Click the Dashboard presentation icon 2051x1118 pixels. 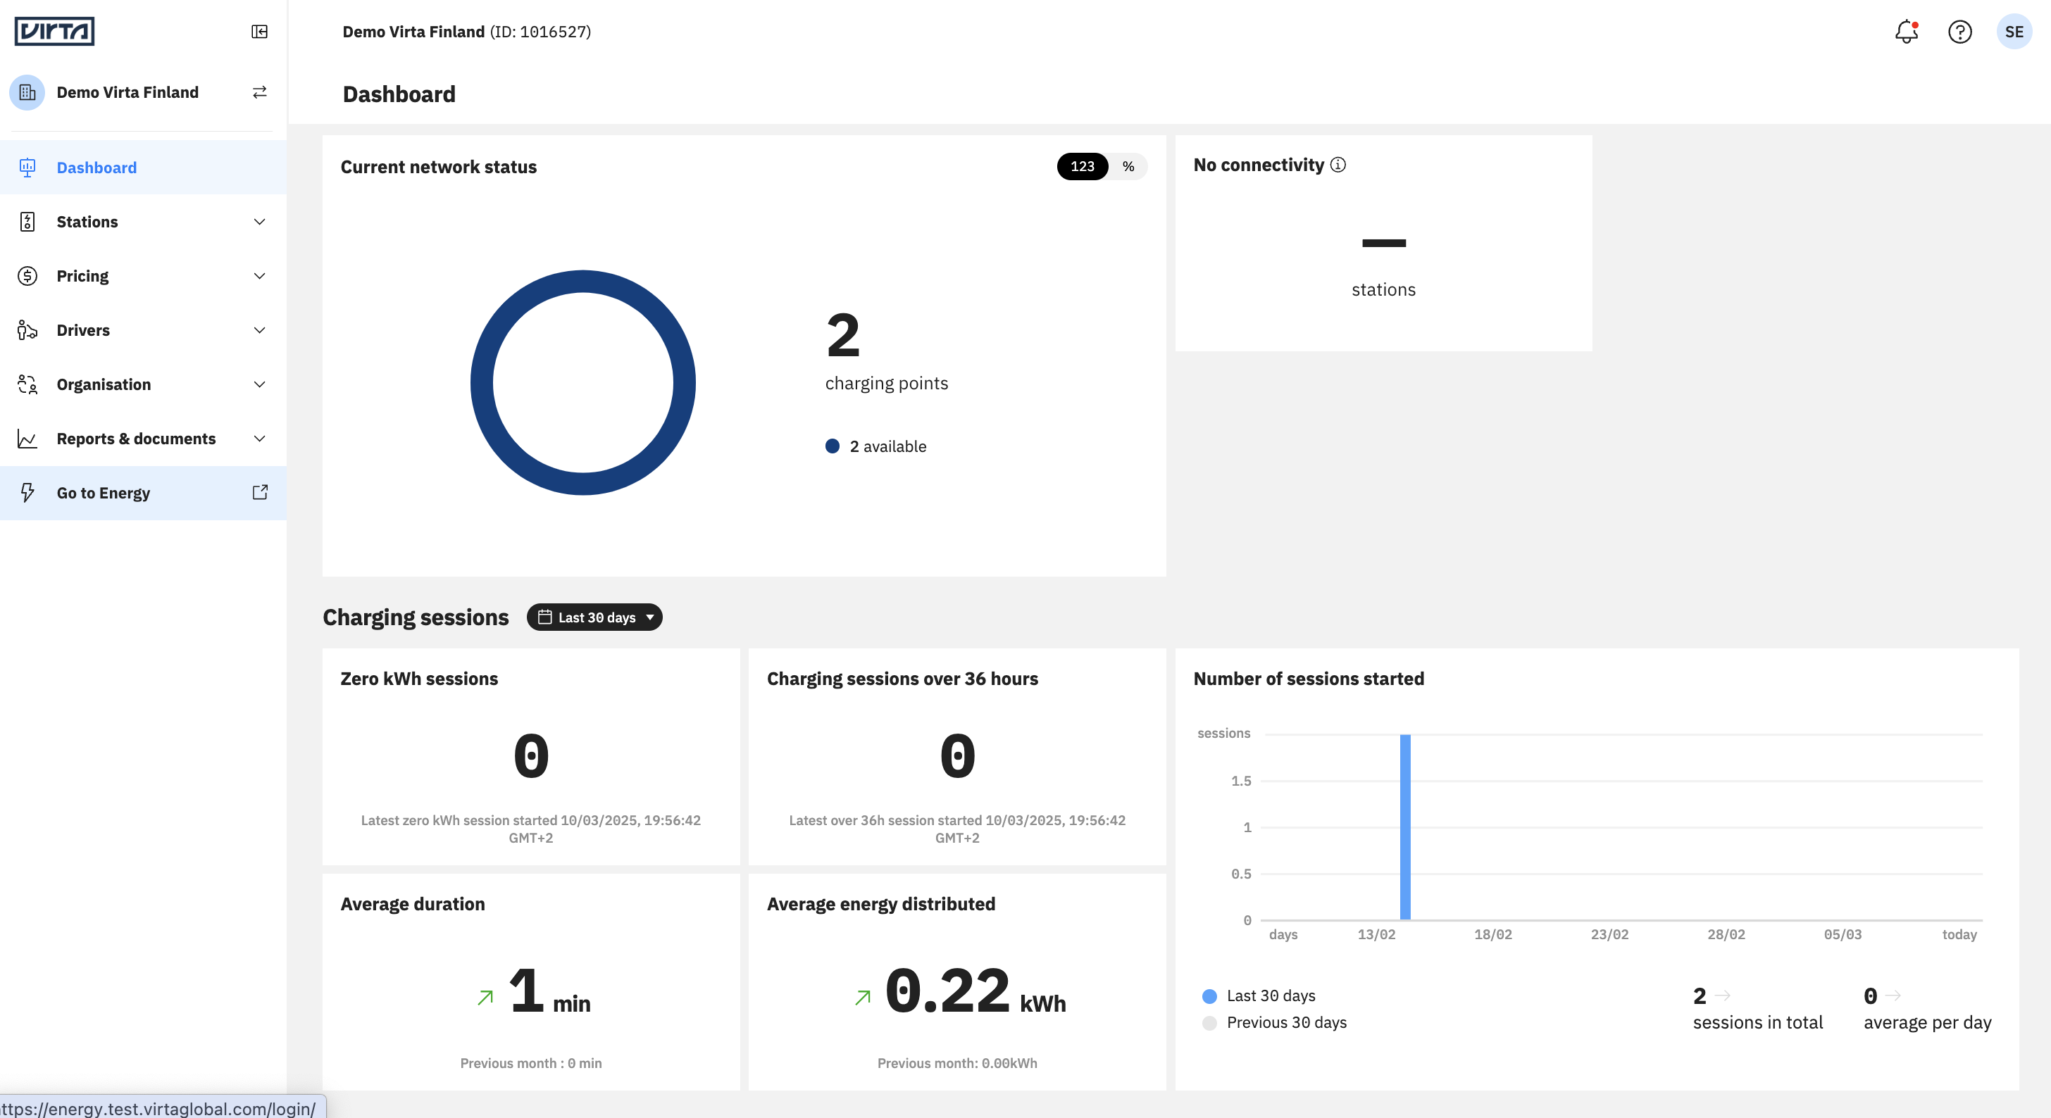(27, 168)
